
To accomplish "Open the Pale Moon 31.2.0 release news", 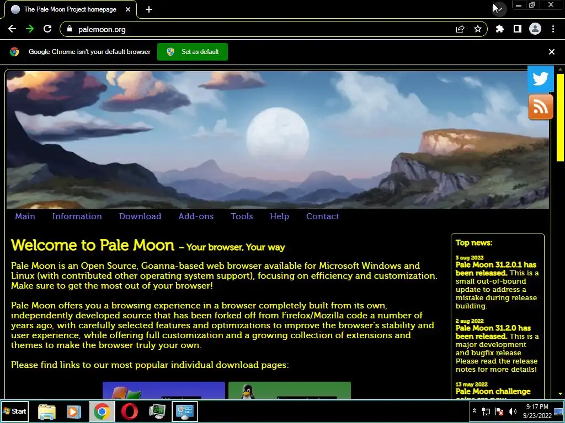I will coord(493,332).
